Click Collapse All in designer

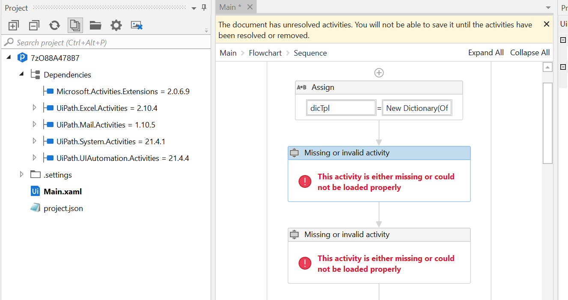(x=530, y=53)
